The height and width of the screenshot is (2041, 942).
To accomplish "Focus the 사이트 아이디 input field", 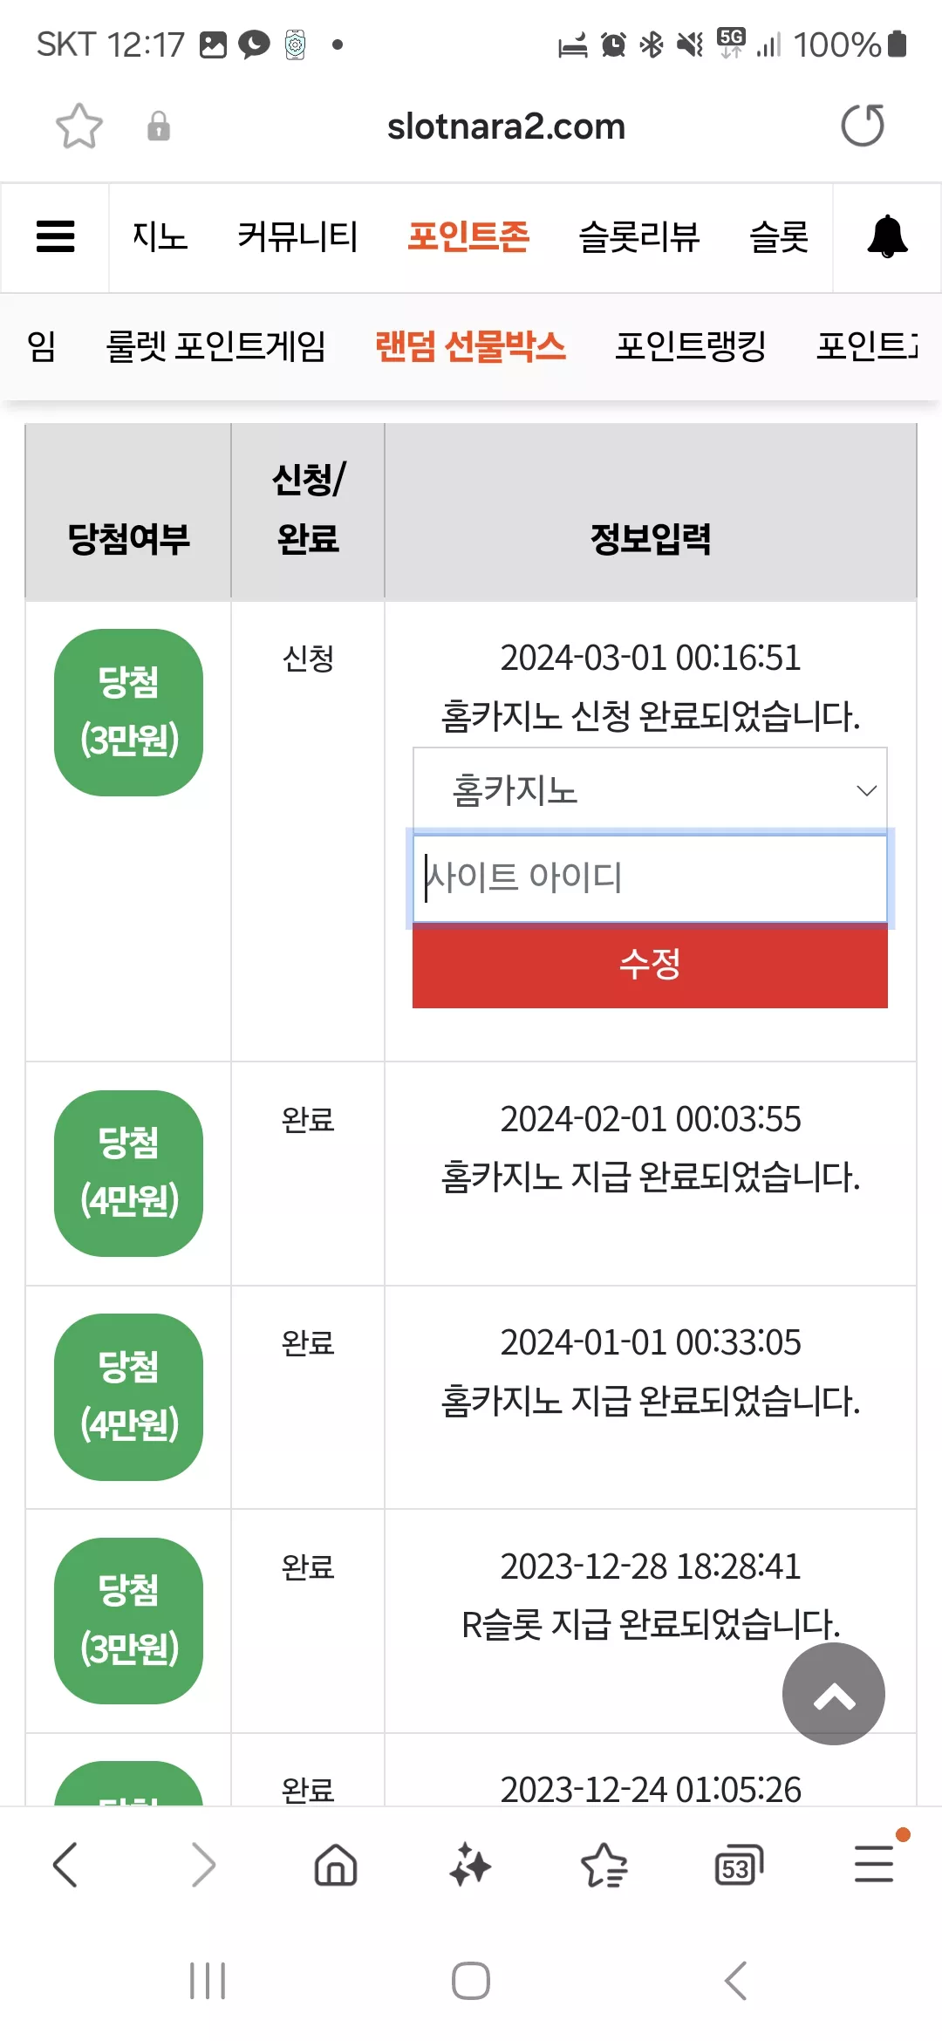I will 650,878.
